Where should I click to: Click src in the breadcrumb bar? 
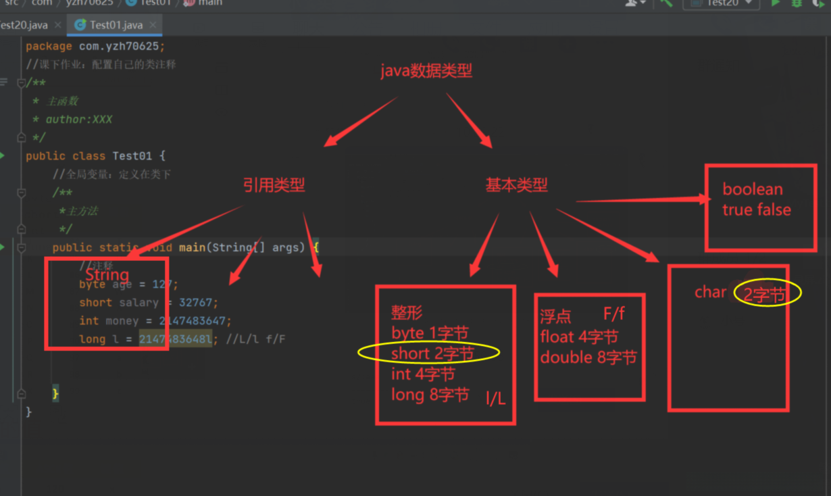tap(10, 3)
